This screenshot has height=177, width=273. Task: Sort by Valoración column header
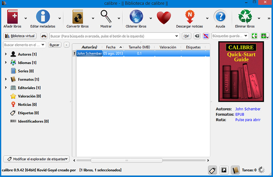pyautogui.click(x=168, y=47)
